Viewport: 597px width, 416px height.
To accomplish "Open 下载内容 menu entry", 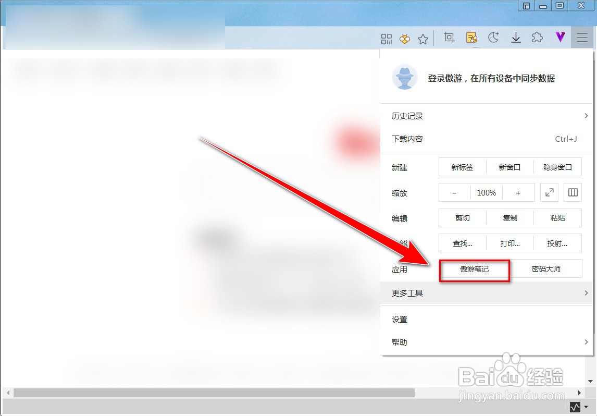I will (x=487, y=139).
